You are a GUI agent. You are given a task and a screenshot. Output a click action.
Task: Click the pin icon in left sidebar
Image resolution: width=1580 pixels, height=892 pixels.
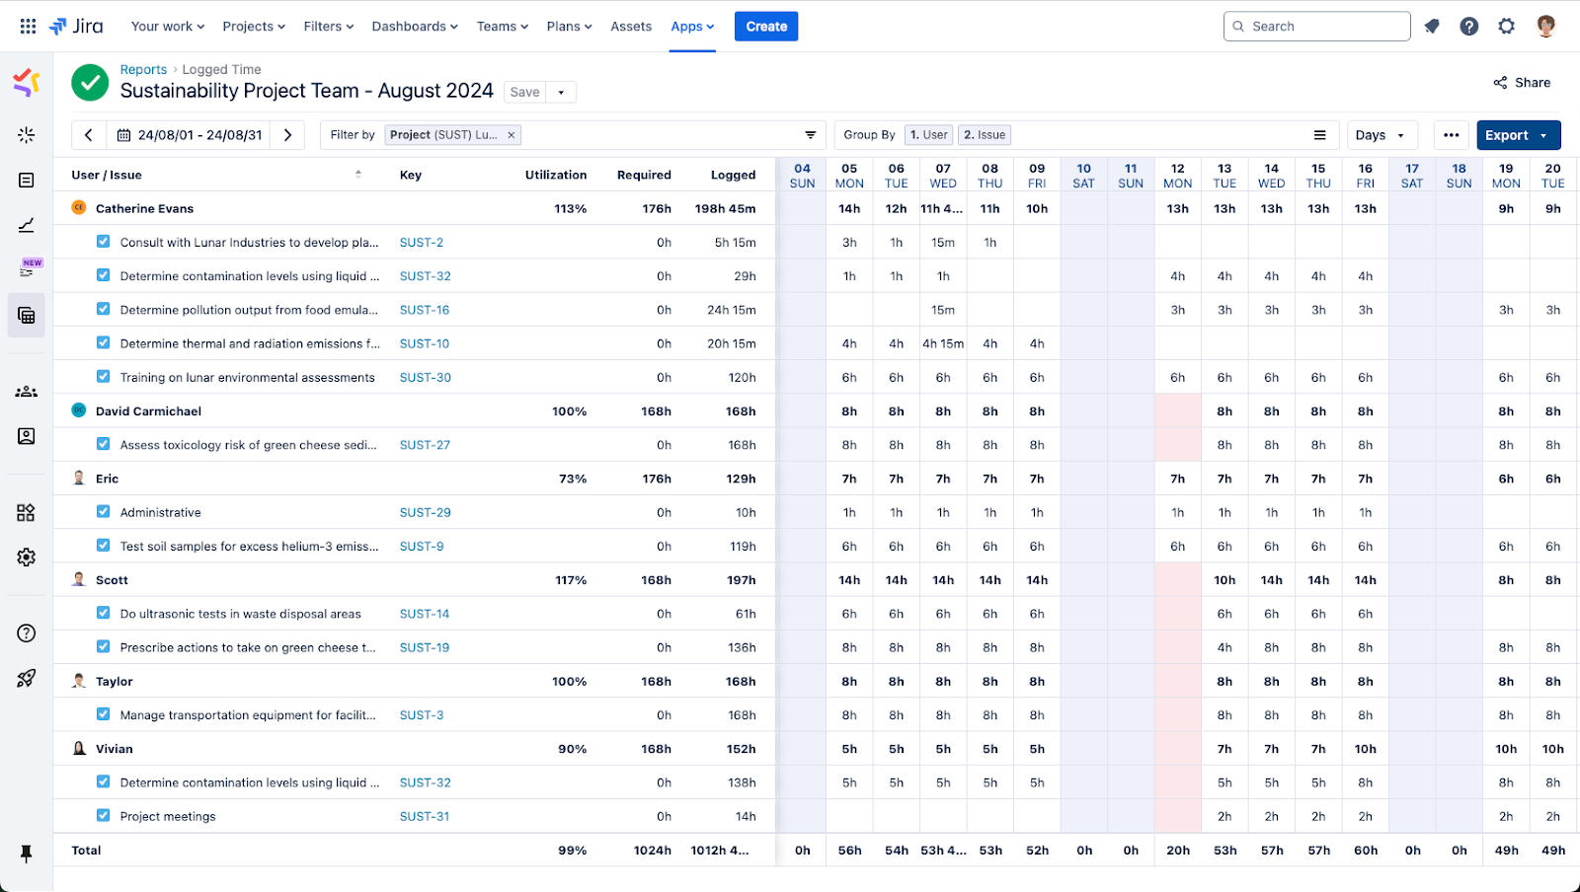(x=27, y=854)
